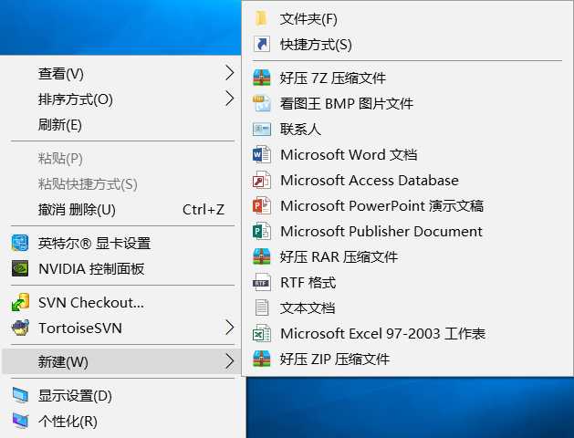Create a Microsoft Word 文档
Image resolution: width=574 pixels, height=438 pixels.
(x=407, y=154)
